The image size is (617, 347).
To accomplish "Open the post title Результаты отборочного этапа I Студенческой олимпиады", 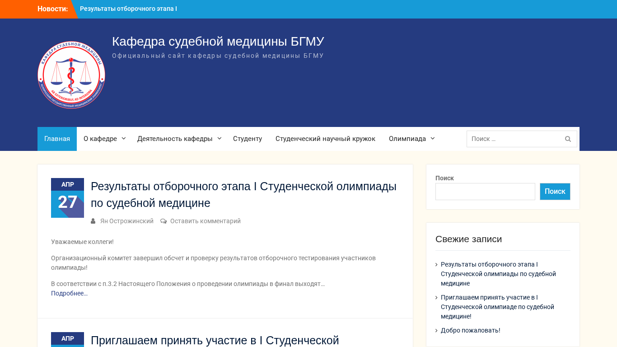I will coord(243,195).
